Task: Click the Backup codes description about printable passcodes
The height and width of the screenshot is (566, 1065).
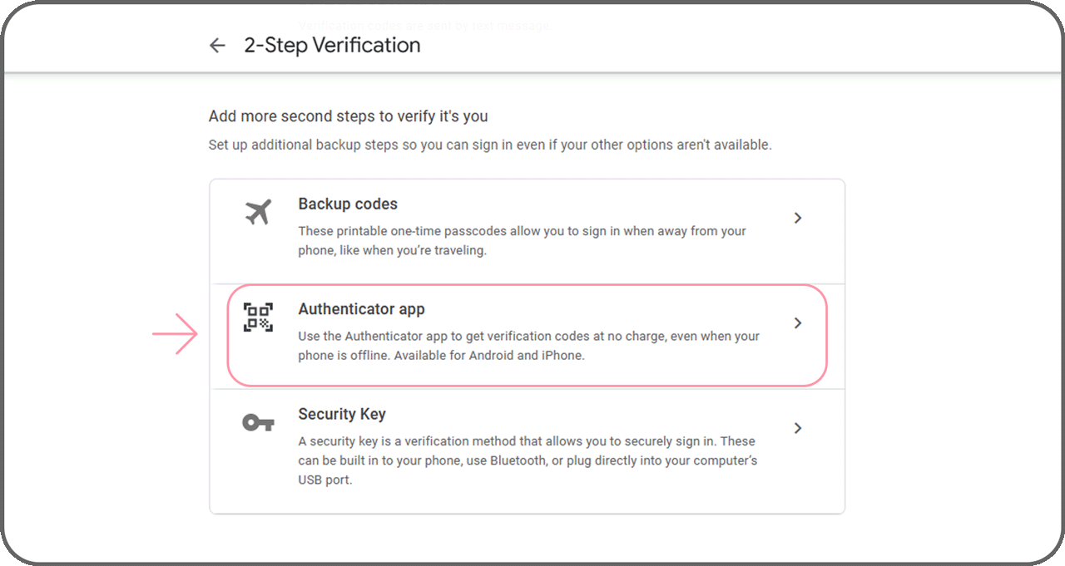Action: [522, 241]
